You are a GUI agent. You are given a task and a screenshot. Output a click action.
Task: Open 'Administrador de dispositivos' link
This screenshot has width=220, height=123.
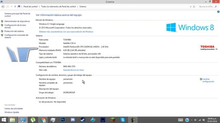click(x=17, y=21)
